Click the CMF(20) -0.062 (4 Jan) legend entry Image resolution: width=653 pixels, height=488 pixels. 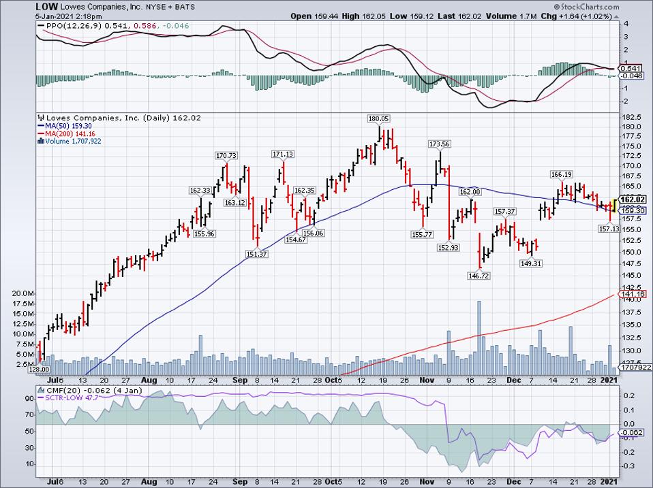tap(93, 390)
